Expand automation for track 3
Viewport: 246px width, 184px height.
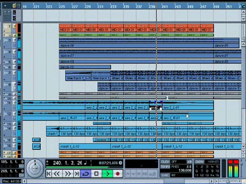point(4,47)
